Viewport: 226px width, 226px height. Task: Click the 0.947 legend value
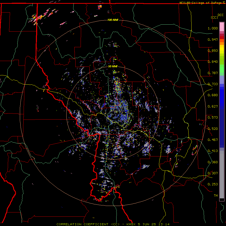pos(213,39)
